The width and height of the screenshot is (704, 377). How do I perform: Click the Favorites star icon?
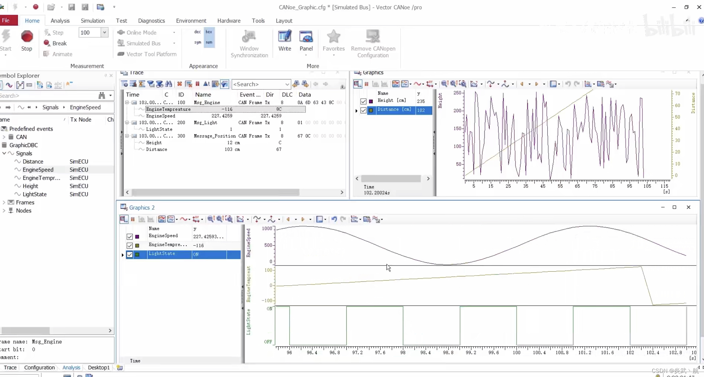tap(333, 37)
